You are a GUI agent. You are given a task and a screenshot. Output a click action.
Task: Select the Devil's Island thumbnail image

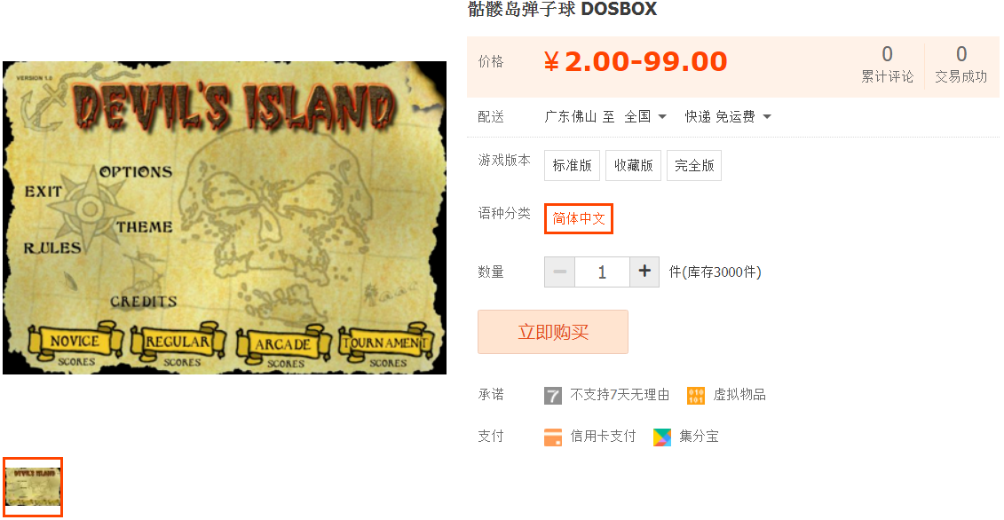33,486
